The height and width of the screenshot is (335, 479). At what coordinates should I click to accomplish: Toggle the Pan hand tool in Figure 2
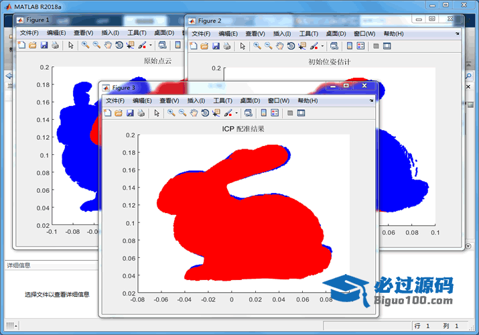point(280,46)
